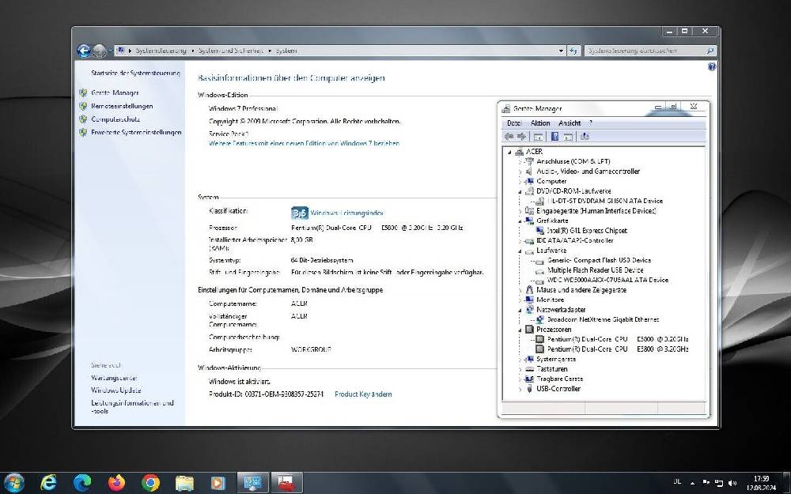The height and width of the screenshot is (494, 791).
Task: Click the Forward button of the System window
Action: [100, 51]
